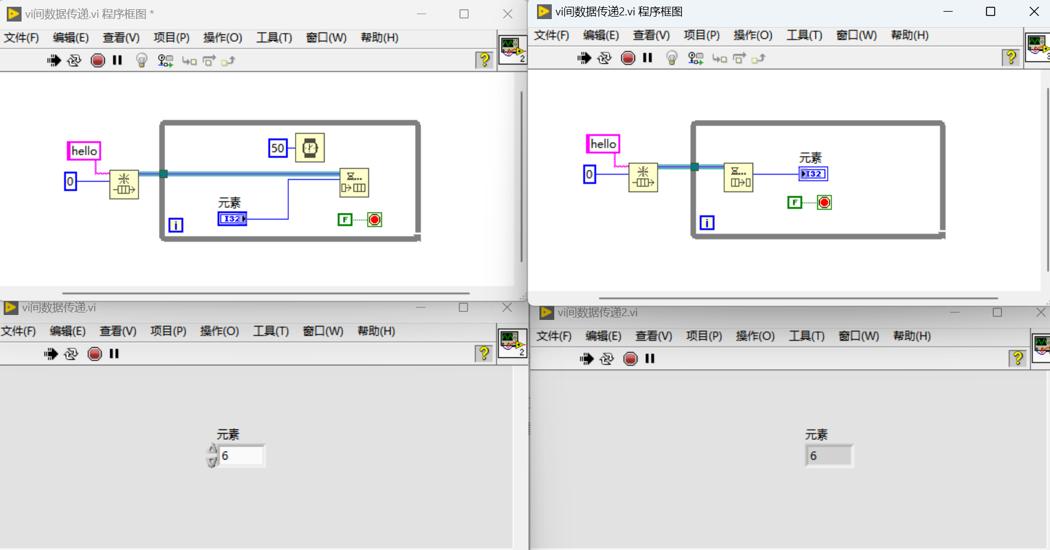Click Abort Execution in vi间数据传递2 block diagram

click(x=628, y=58)
